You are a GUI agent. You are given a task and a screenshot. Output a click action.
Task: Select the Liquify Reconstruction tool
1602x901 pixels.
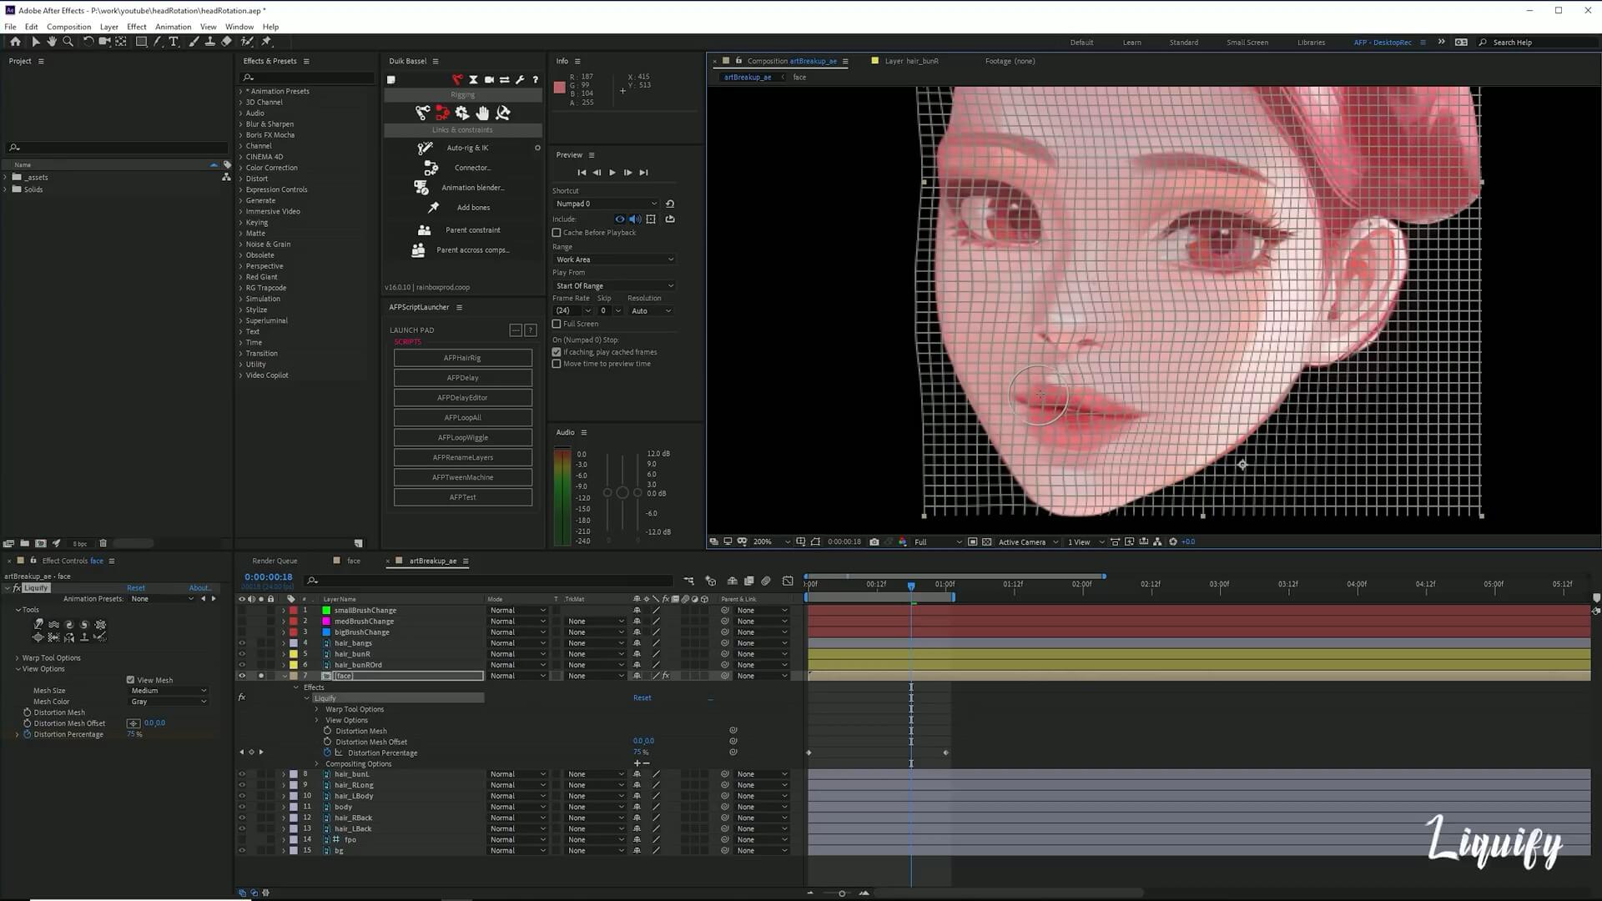(x=100, y=637)
